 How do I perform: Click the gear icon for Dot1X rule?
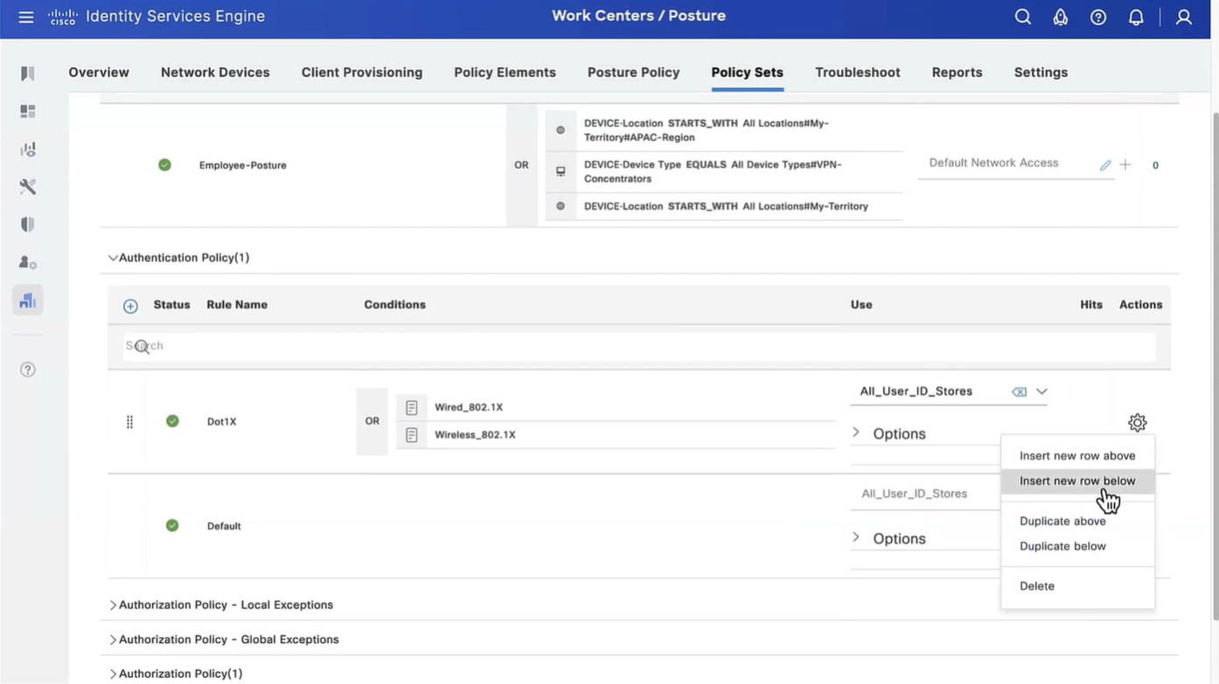[1137, 423]
